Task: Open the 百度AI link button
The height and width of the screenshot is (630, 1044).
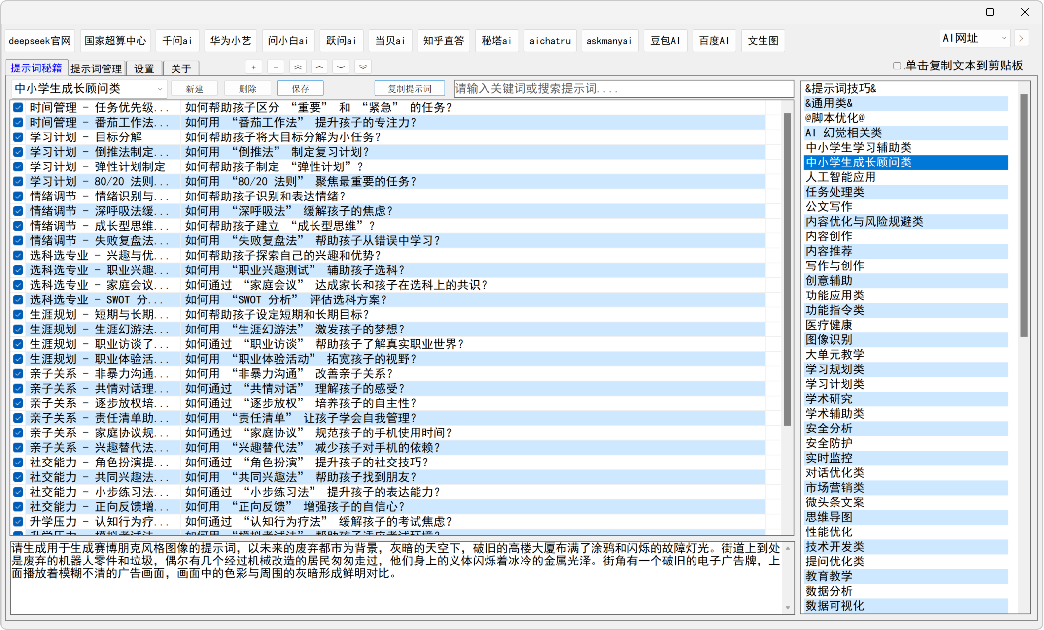Action: (x=714, y=41)
